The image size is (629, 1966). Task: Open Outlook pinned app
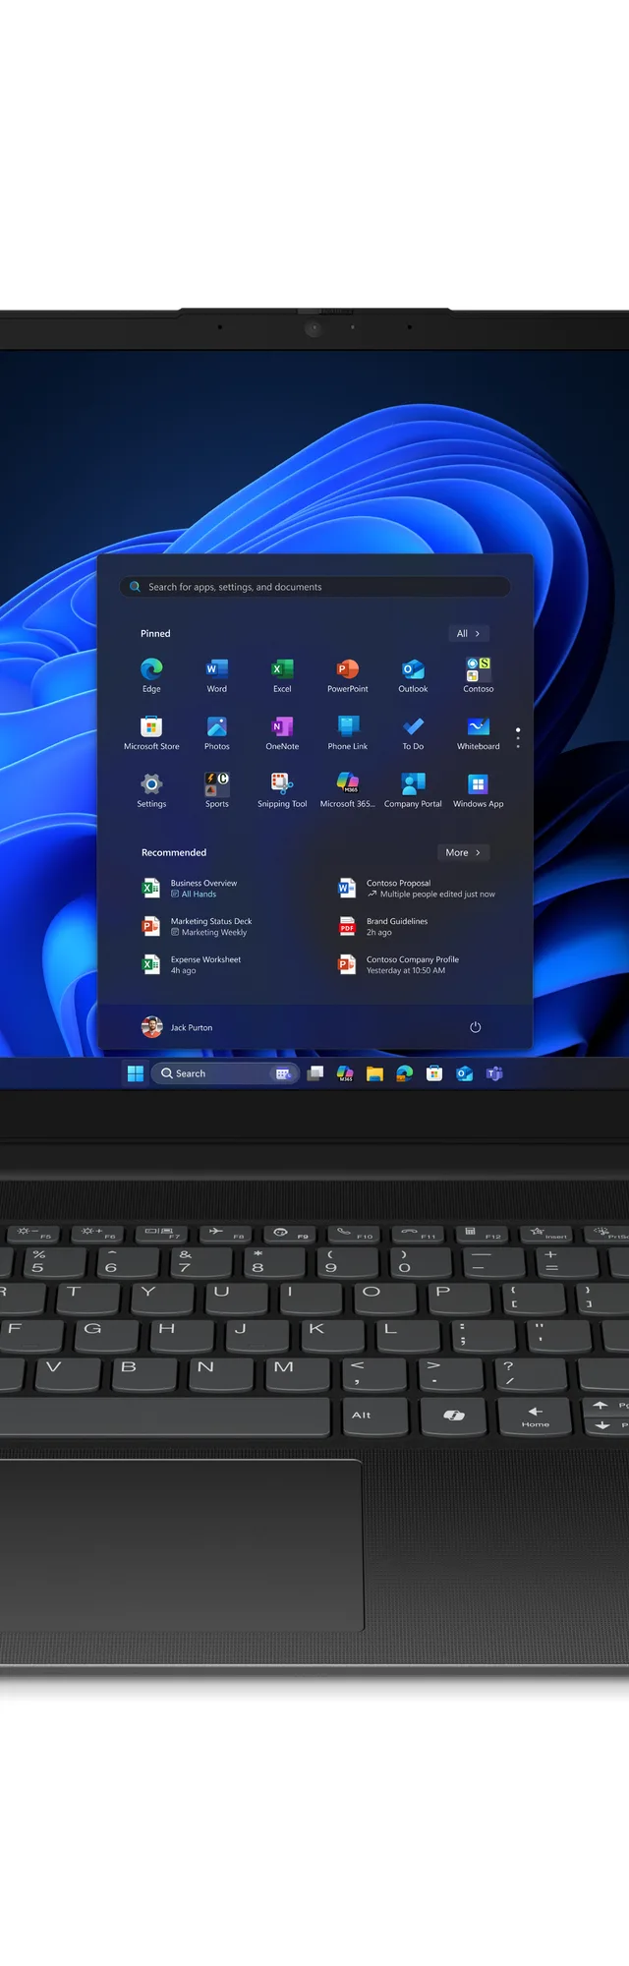pos(413,674)
